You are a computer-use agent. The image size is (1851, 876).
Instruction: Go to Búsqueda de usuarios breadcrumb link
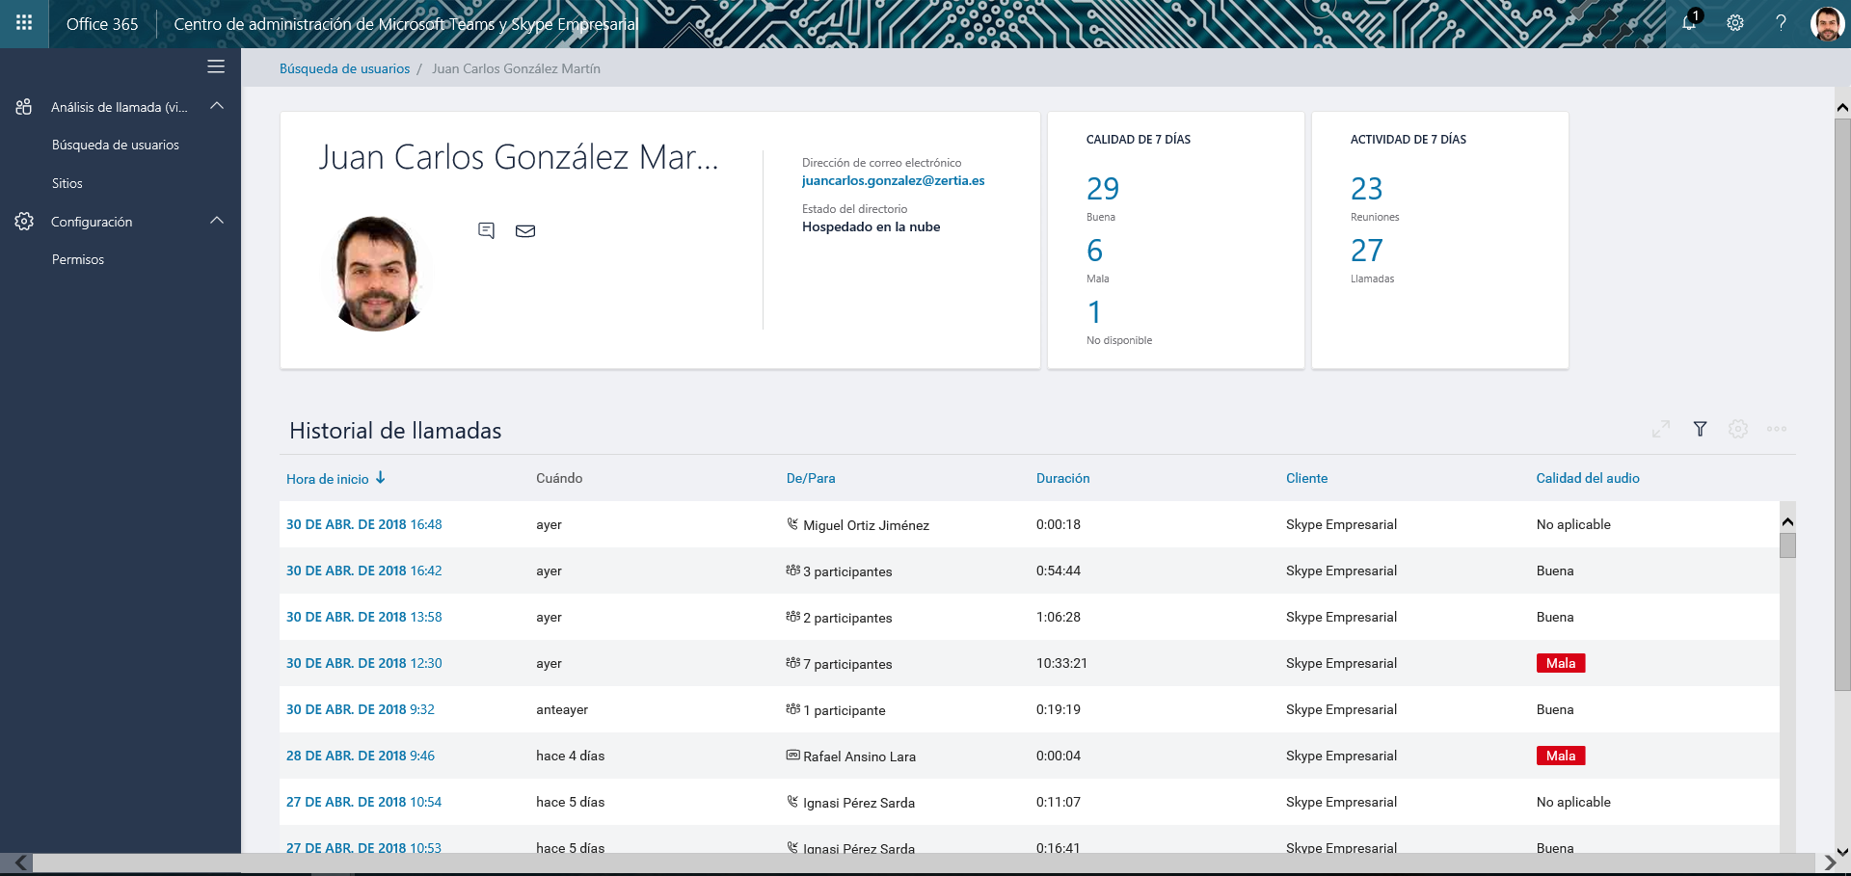[x=344, y=68]
